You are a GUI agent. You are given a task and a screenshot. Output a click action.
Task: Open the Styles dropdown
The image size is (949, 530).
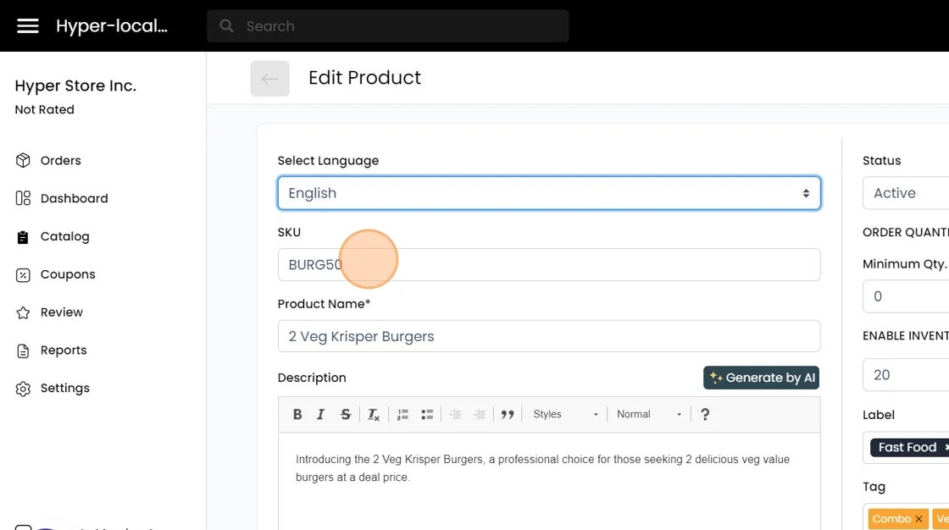point(565,414)
